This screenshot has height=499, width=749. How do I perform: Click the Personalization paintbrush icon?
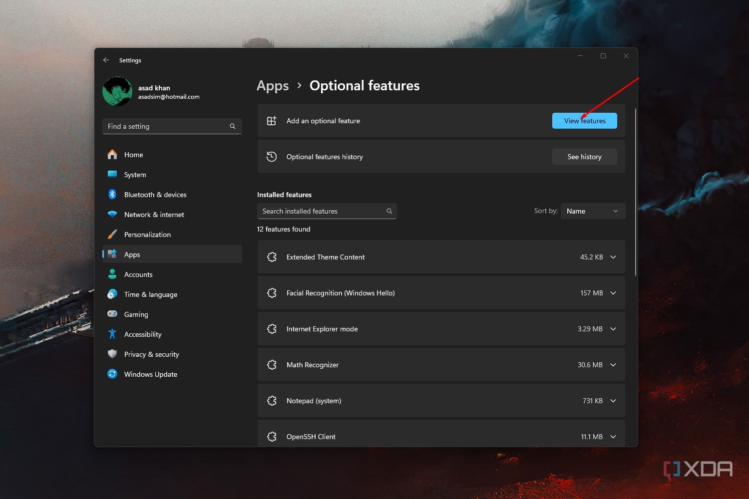[112, 235]
